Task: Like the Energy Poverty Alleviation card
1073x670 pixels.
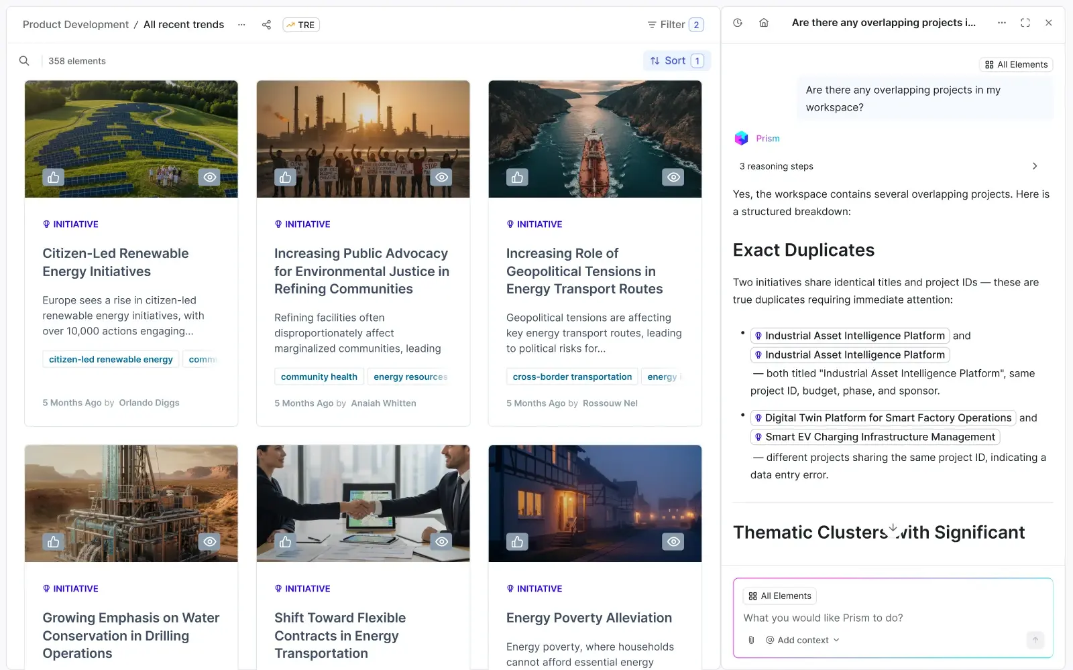Action: tap(517, 541)
